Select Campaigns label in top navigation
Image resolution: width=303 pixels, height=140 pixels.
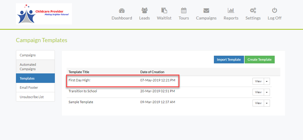point(206,18)
